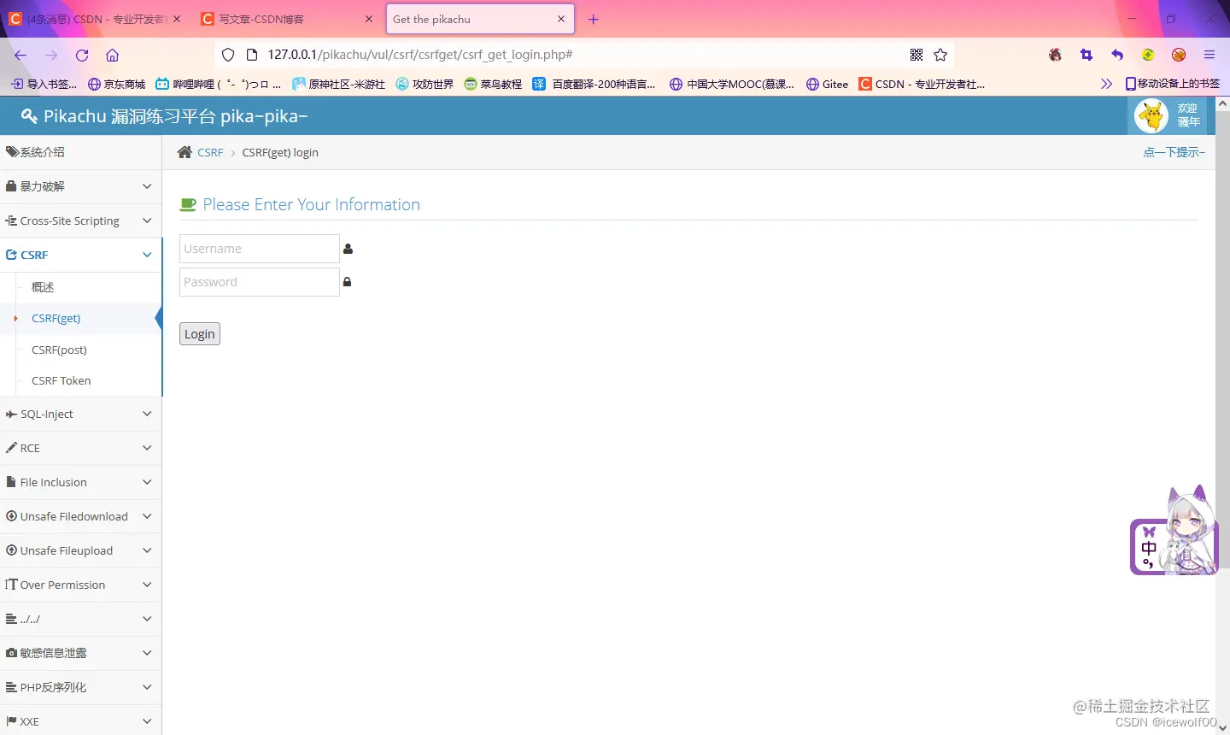Click the key logo beside Pikachu title
Image resolution: width=1230 pixels, height=735 pixels.
pos(29,116)
